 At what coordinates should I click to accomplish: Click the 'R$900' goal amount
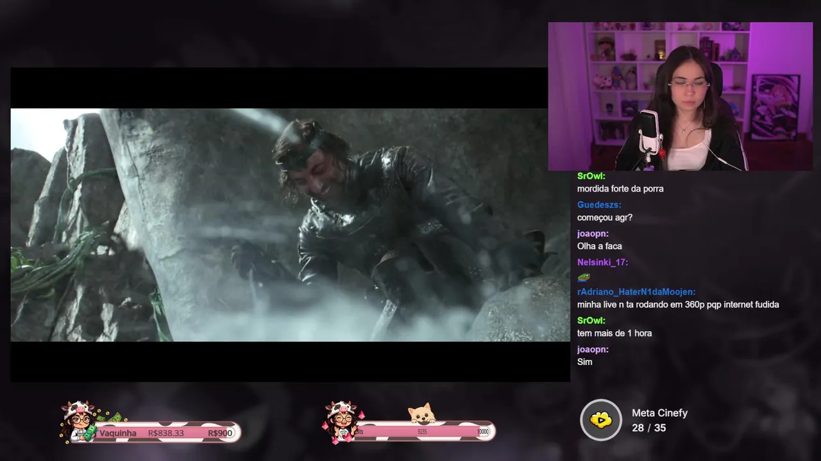[220, 433]
